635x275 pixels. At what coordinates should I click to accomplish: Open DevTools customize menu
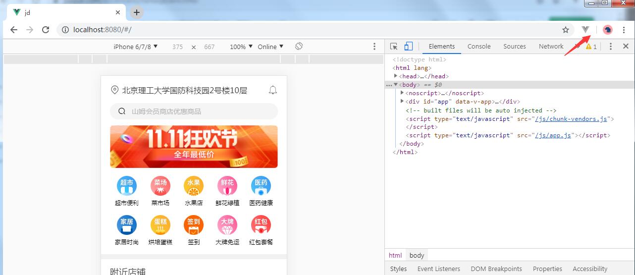pos(611,46)
